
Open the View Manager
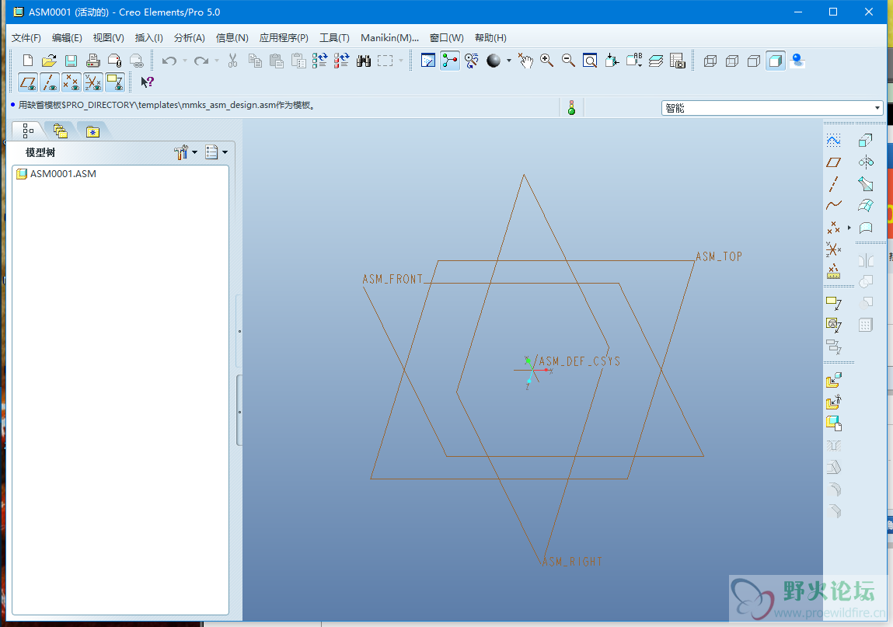[x=677, y=61]
